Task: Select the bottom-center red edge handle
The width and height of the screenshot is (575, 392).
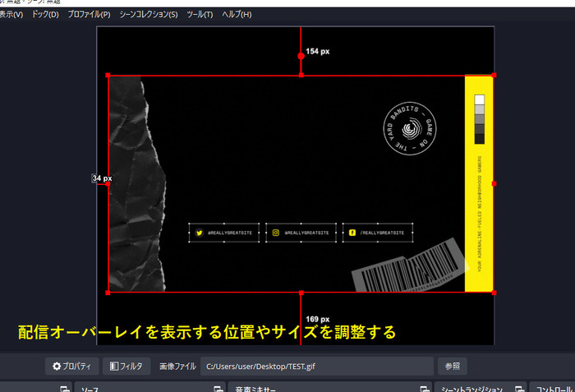Action: pos(301,293)
